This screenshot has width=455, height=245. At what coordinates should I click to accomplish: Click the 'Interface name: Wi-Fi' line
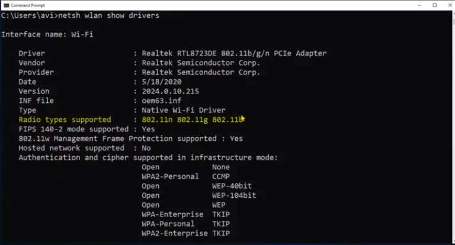[47, 34]
